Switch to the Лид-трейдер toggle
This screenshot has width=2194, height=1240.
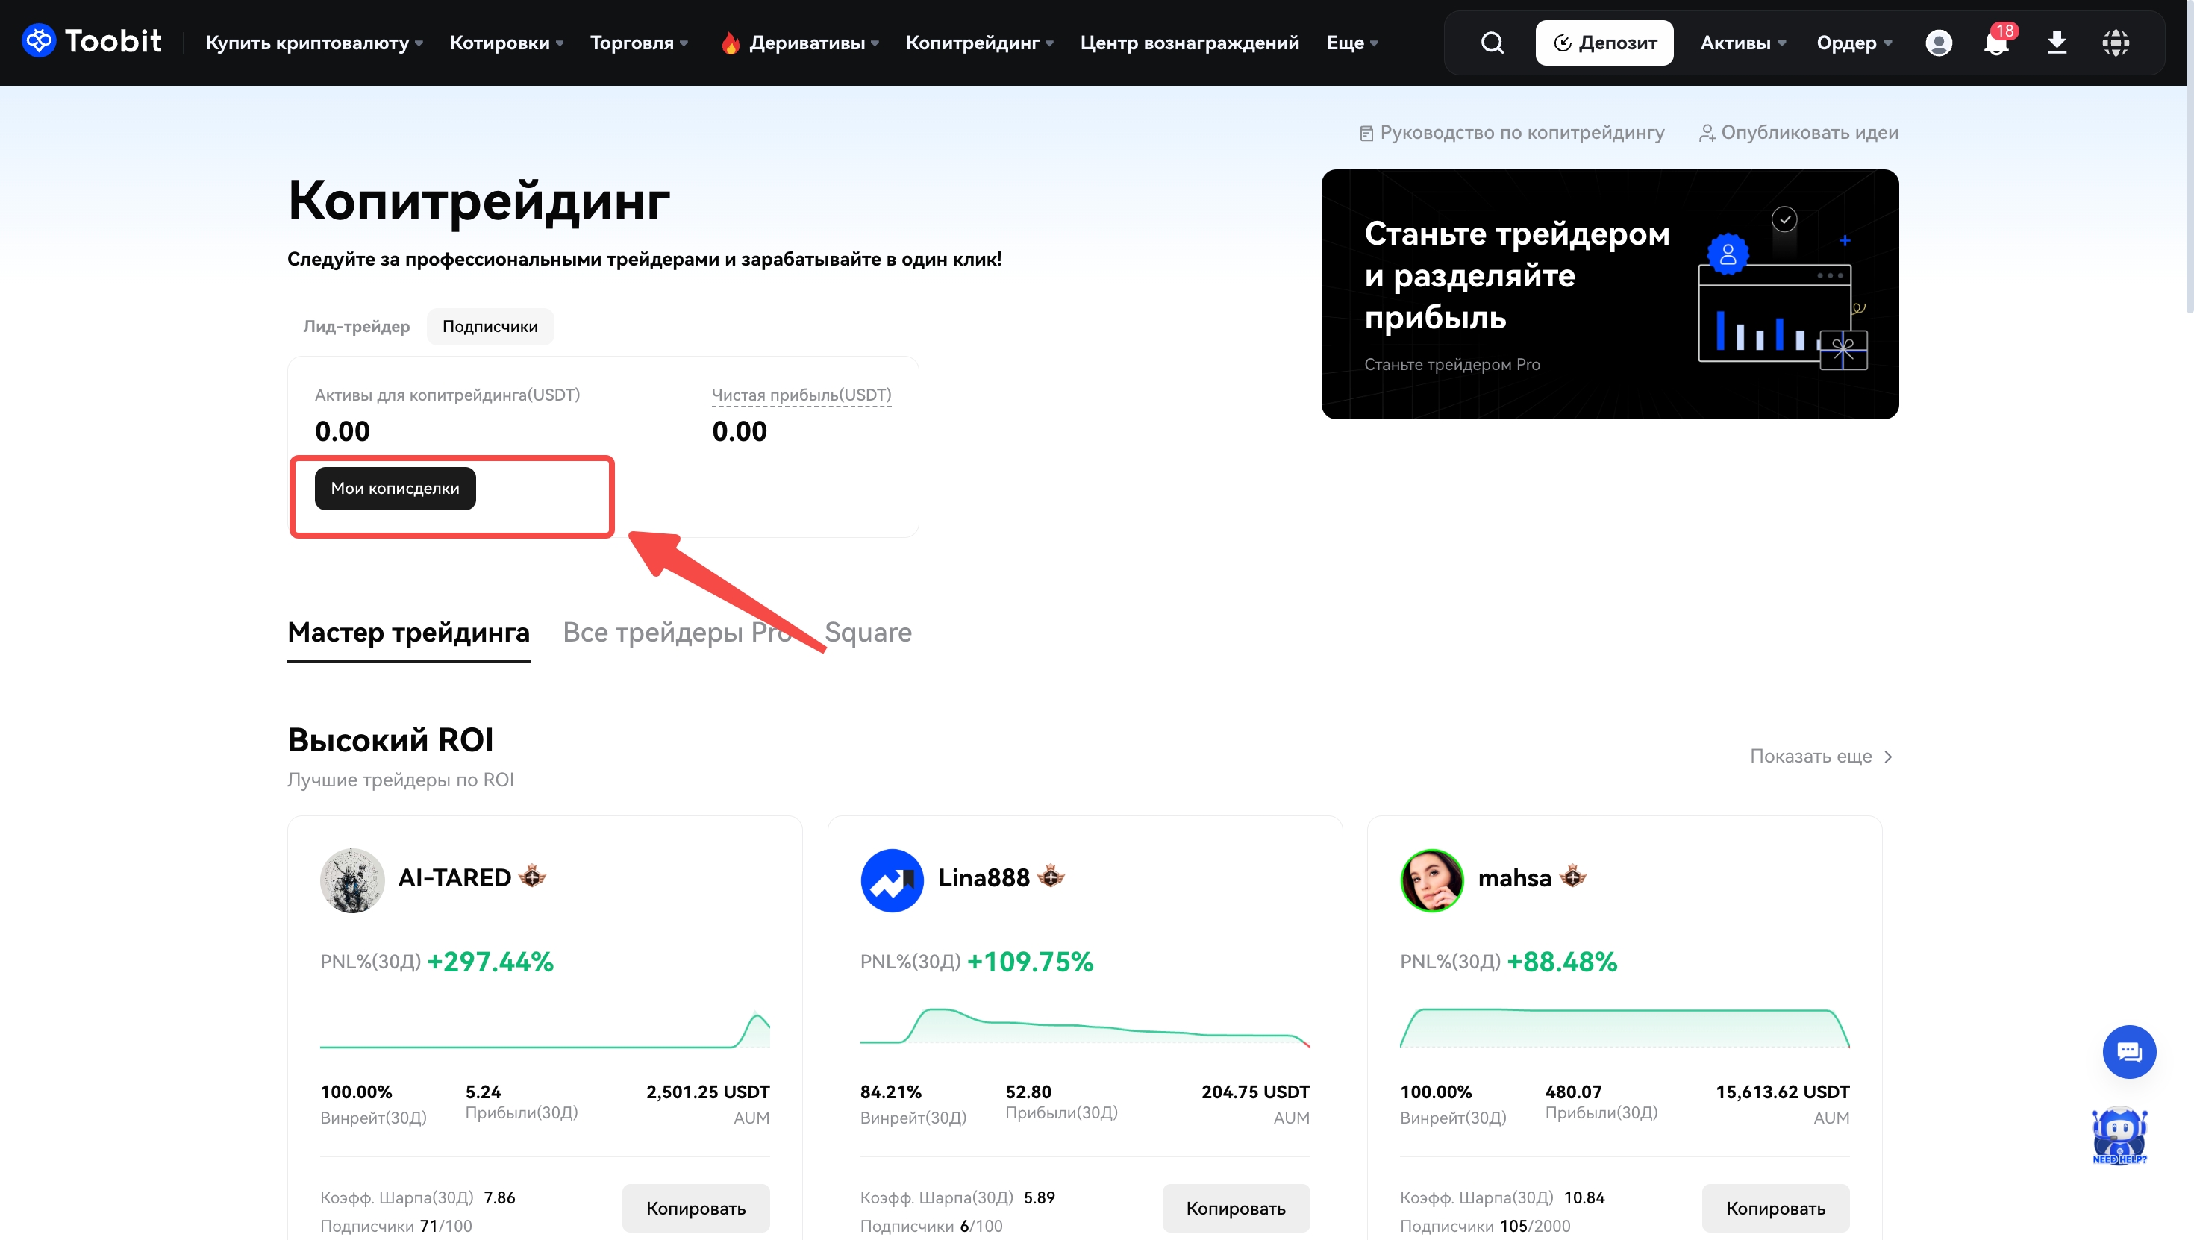(356, 326)
